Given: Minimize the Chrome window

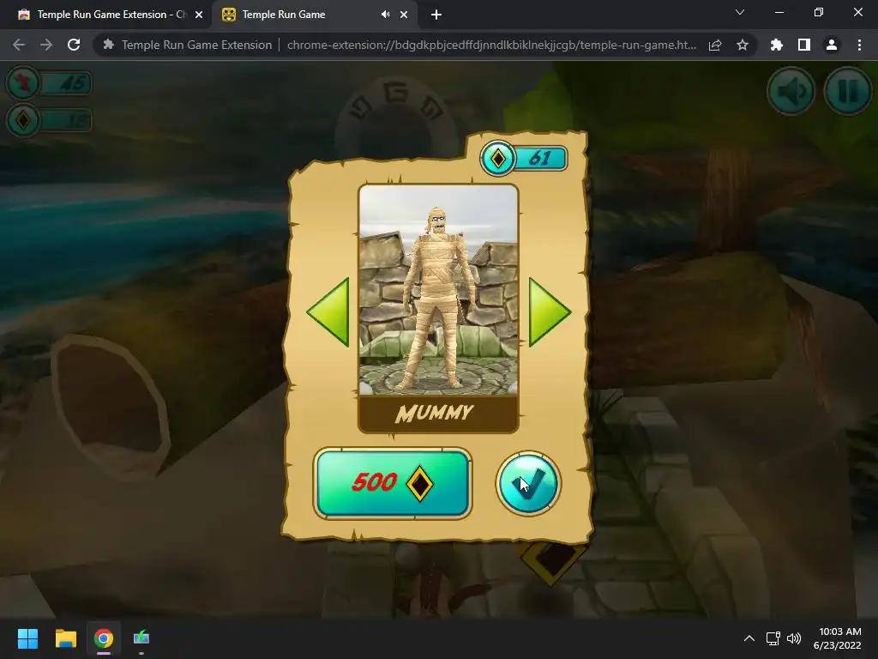Looking at the screenshot, I should tap(779, 12).
